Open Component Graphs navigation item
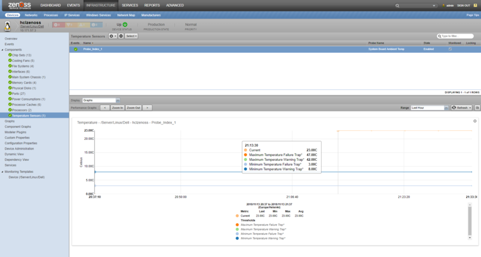481x257 pixels. [17, 127]
